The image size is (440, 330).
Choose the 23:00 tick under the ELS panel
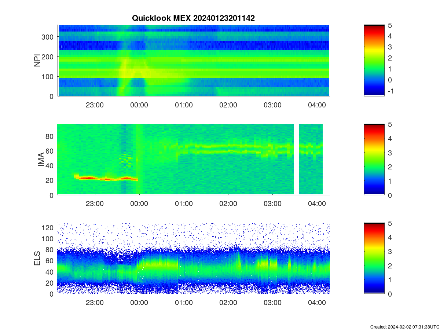point(95,303)
